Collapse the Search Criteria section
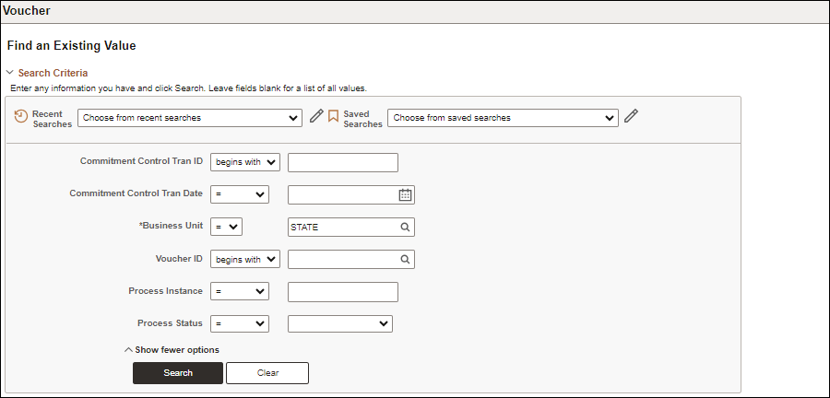Viewport: 830px width, 398px height. 9,73
